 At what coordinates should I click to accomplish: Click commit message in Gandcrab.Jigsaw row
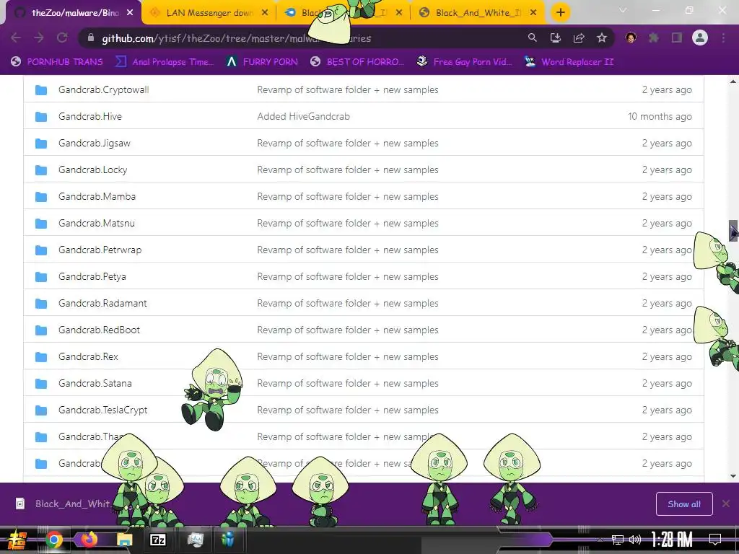pos(348,144)
